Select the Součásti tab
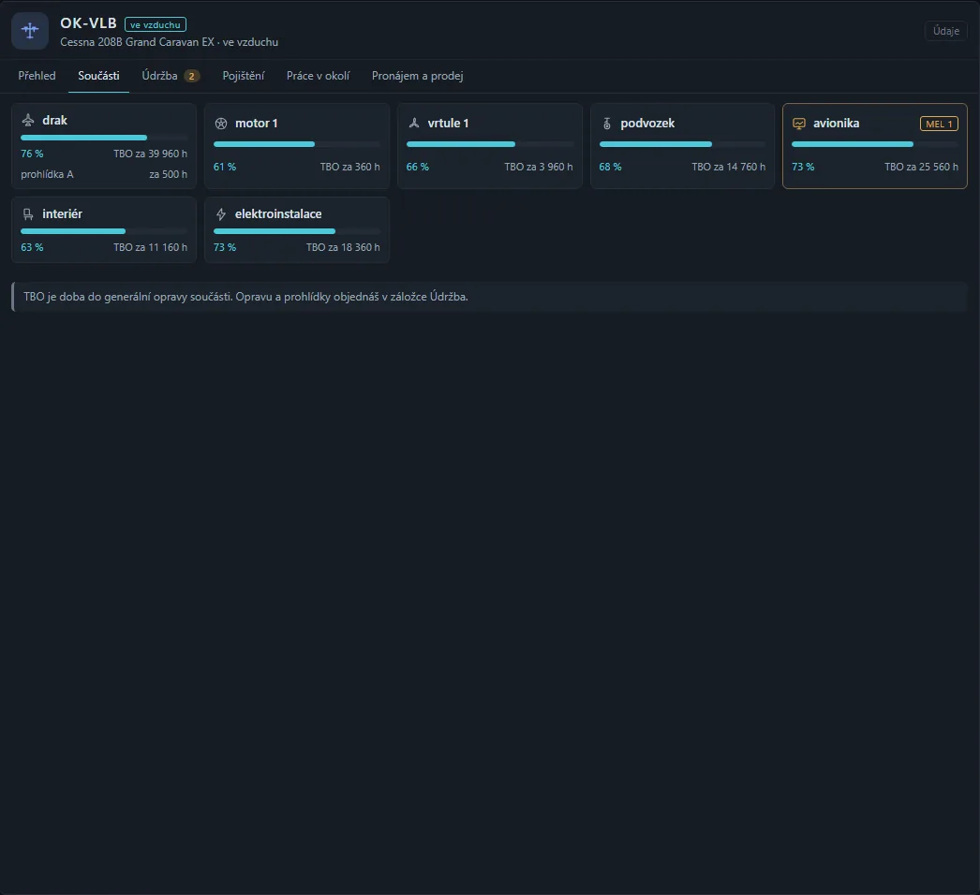Viewport: 980px width, 895px height. pyautogui.click(x=98, y=76)
